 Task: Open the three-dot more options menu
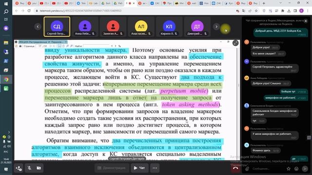155,168
